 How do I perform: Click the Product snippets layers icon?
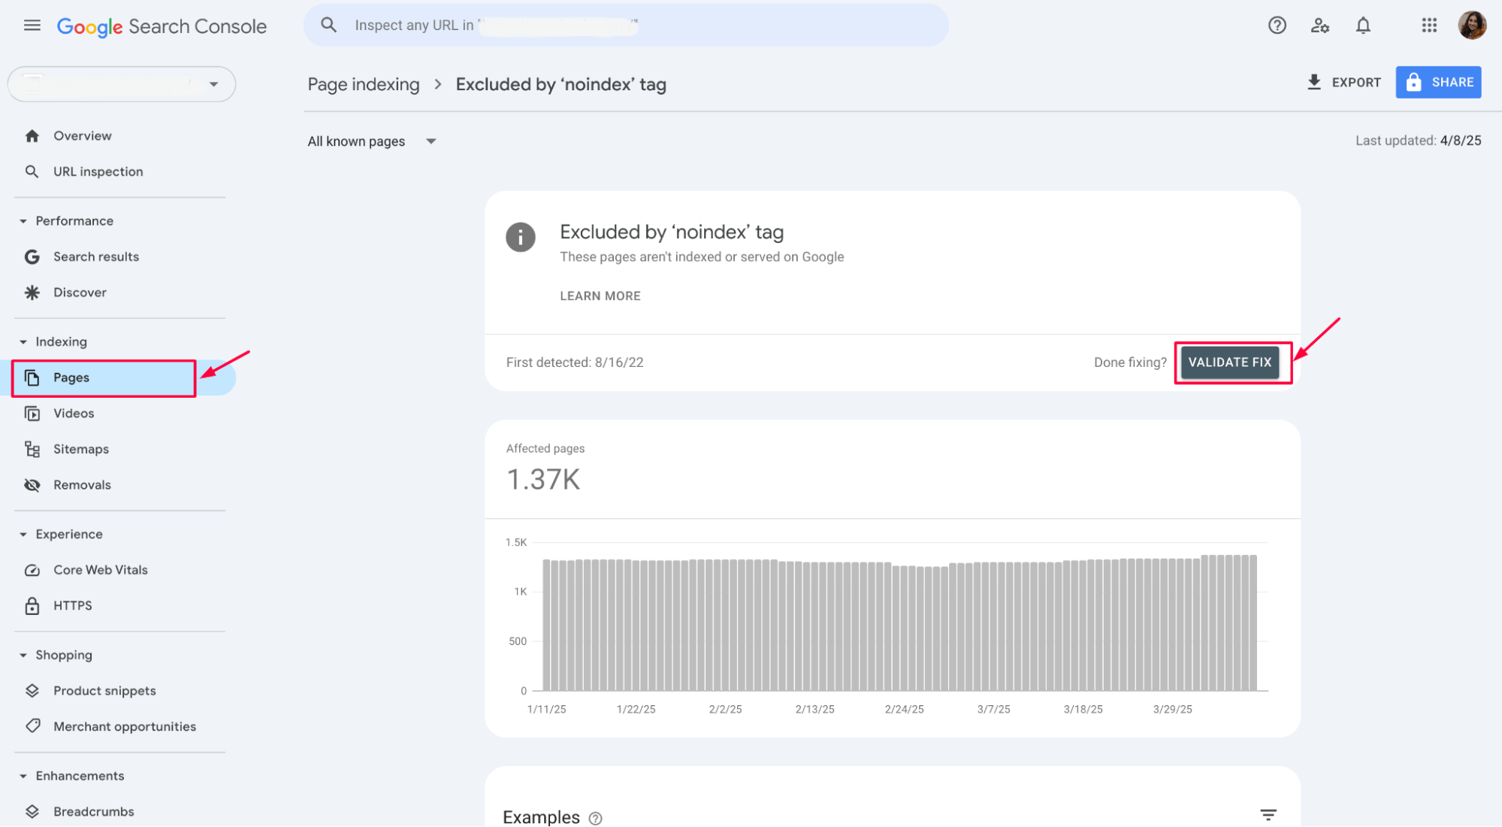pyautogui.click(x=32, y=691)
